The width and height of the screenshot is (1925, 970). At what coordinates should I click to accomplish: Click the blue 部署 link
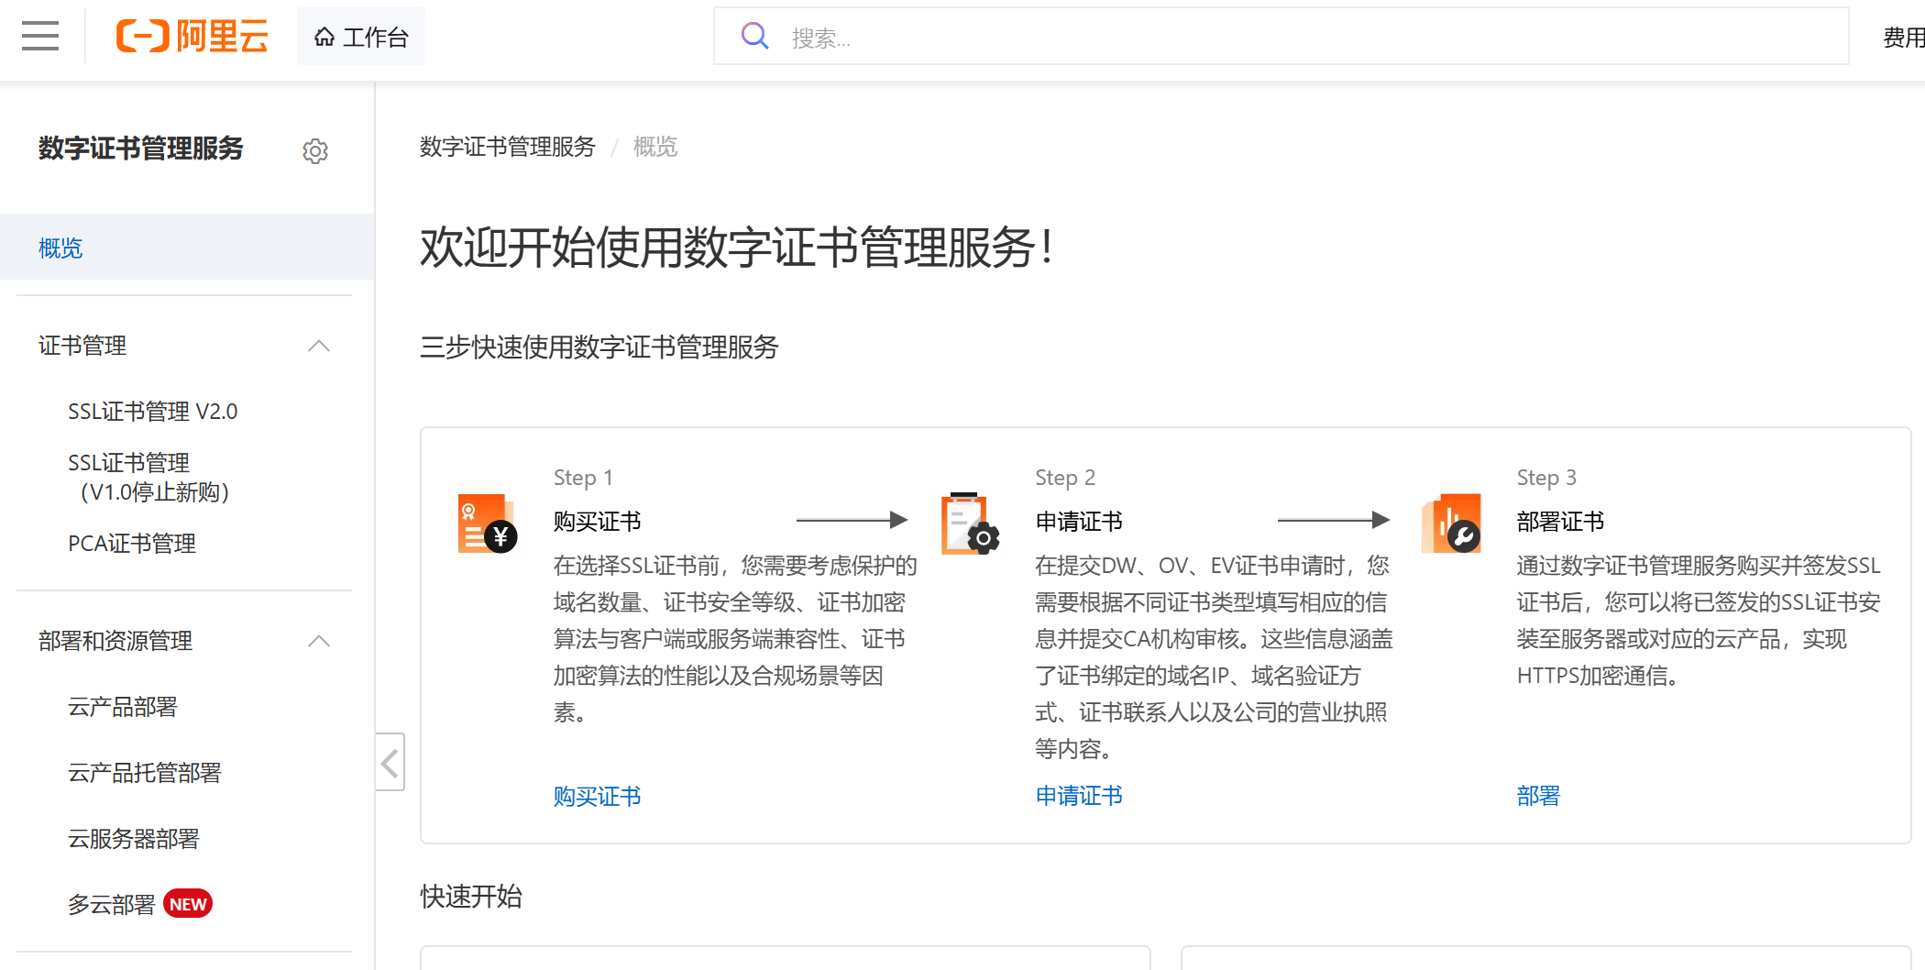pos(1538,796)
